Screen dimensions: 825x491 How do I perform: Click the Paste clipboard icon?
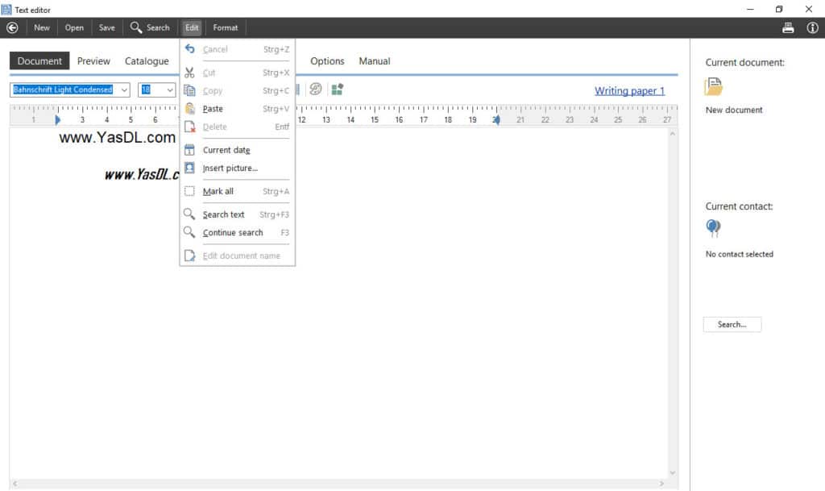click(x=189, y=108)
